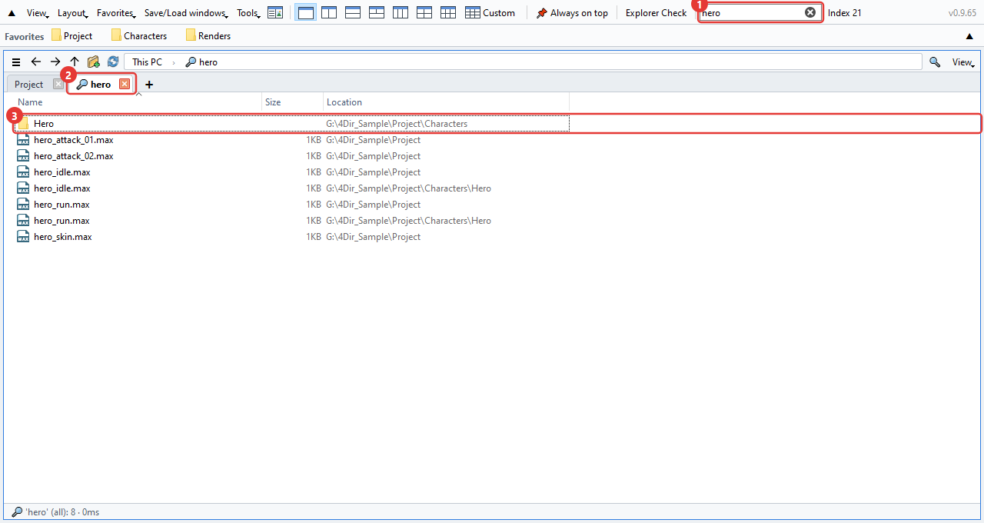Clear the search box with the X icon
The width and height of the screenshot is (984, 523).
pos(810,12)
